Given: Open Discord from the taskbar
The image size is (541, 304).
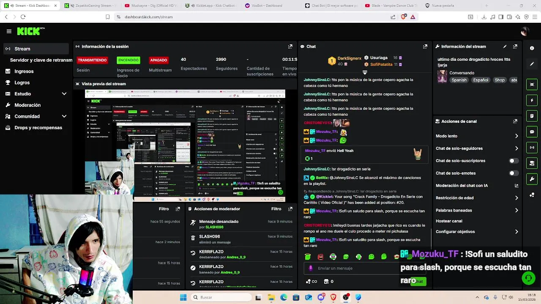Looking at the screenshot, I should coord(321,297).
